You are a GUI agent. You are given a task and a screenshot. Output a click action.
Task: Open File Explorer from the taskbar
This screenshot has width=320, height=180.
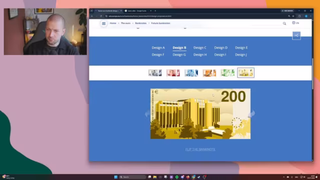(155, 177)
